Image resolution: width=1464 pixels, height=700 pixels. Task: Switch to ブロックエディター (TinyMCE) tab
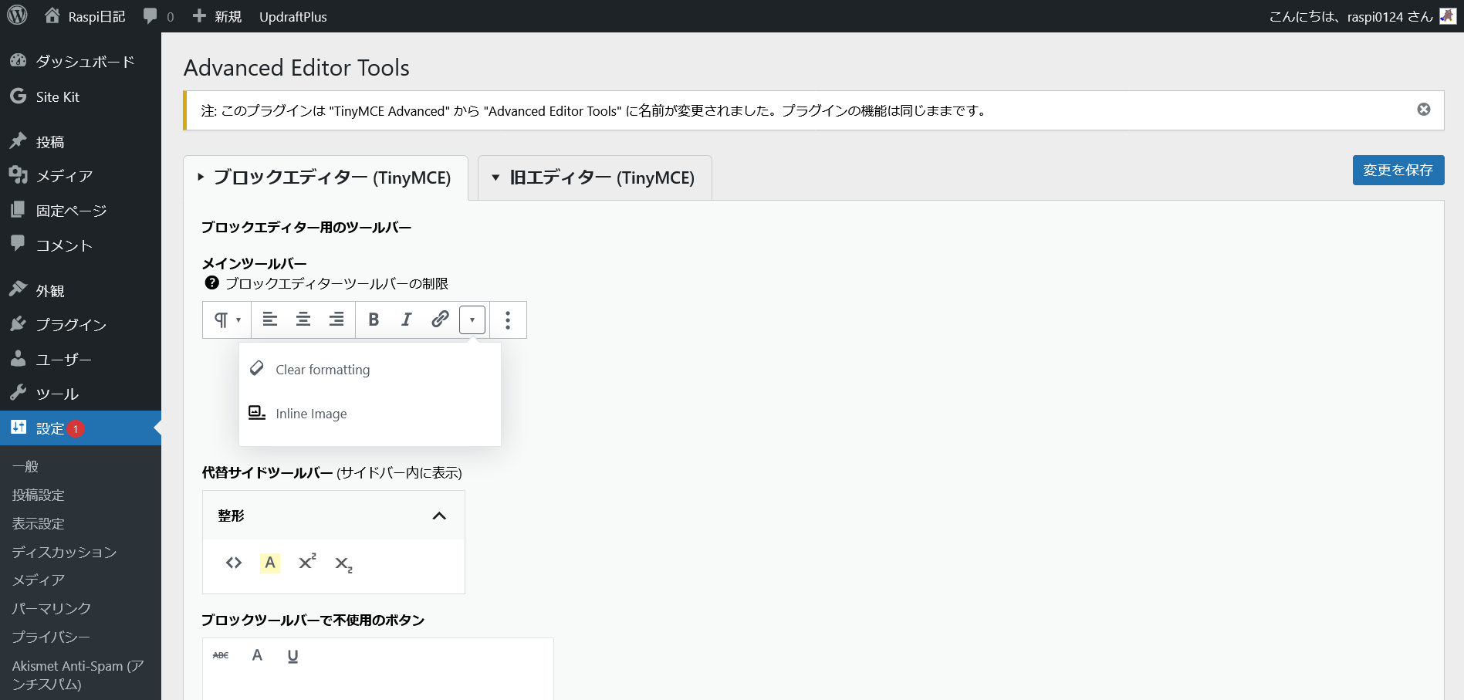pos(325,178)
